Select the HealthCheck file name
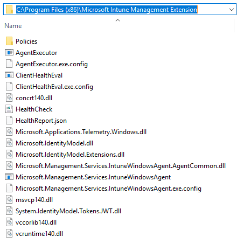237x244 pixels. click(x=34, y=109)
